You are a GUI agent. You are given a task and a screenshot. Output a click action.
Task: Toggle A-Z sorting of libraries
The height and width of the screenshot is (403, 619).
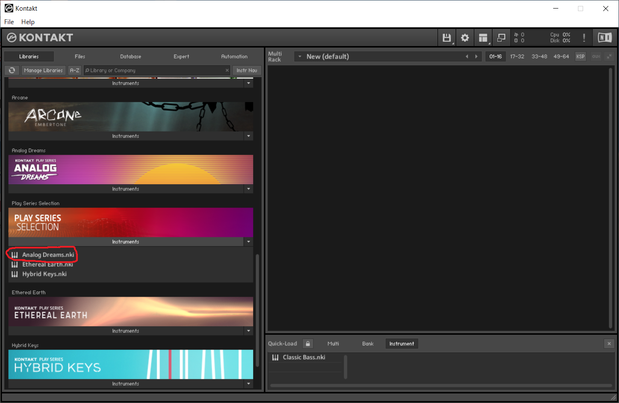click(x=74, y=70)
